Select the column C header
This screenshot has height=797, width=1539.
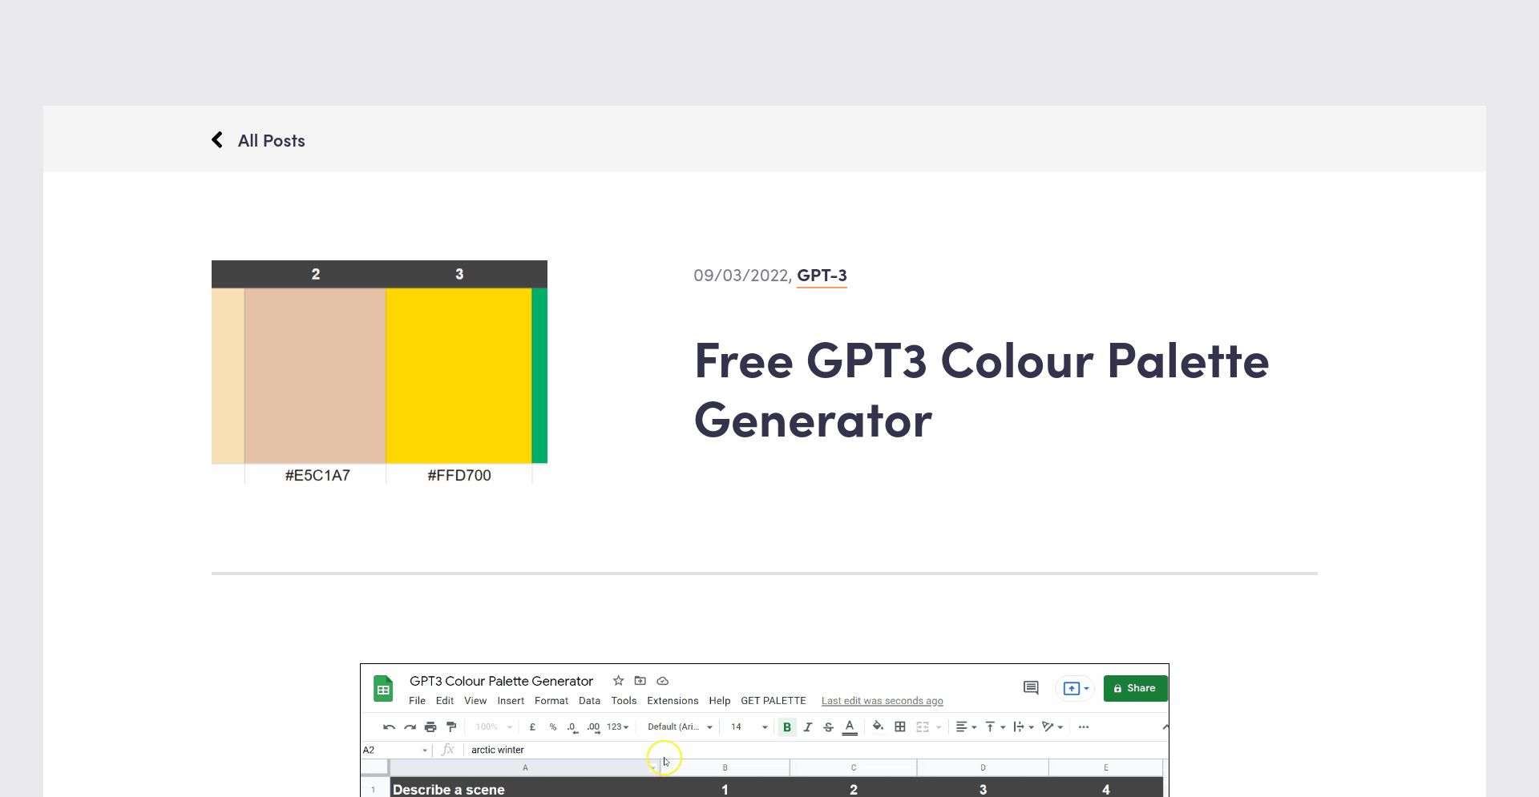click(853, 768)
